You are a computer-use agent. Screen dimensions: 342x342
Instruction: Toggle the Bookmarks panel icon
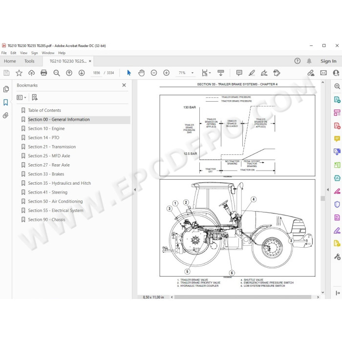coord(6,102)
